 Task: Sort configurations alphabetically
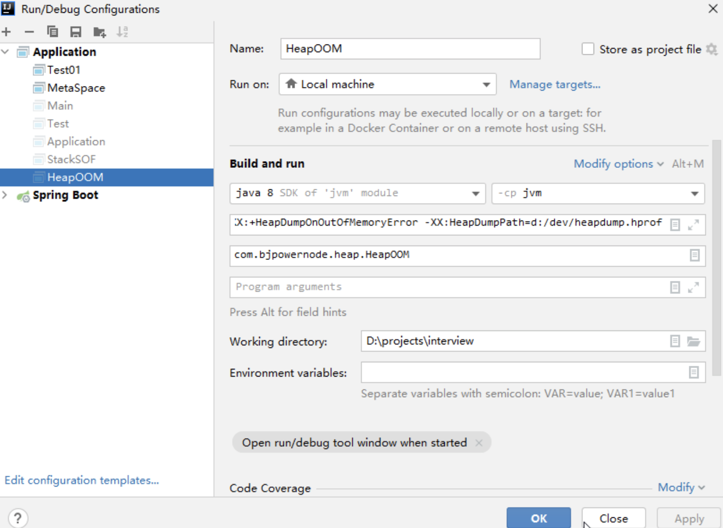[122, 32]
